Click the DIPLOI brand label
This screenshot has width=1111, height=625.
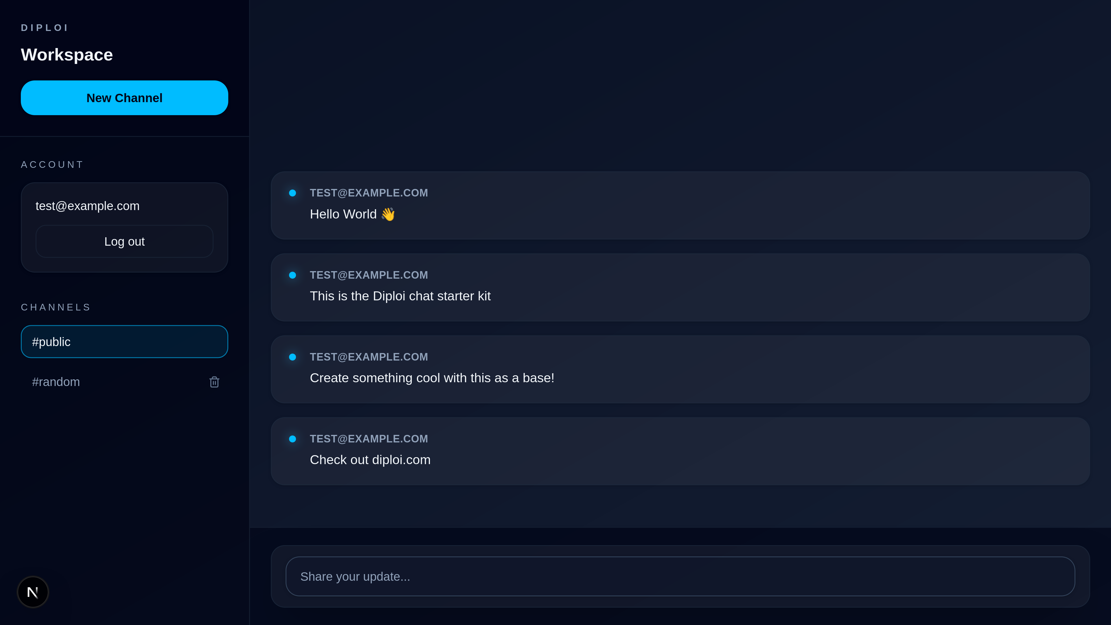[x=45, y=28]
